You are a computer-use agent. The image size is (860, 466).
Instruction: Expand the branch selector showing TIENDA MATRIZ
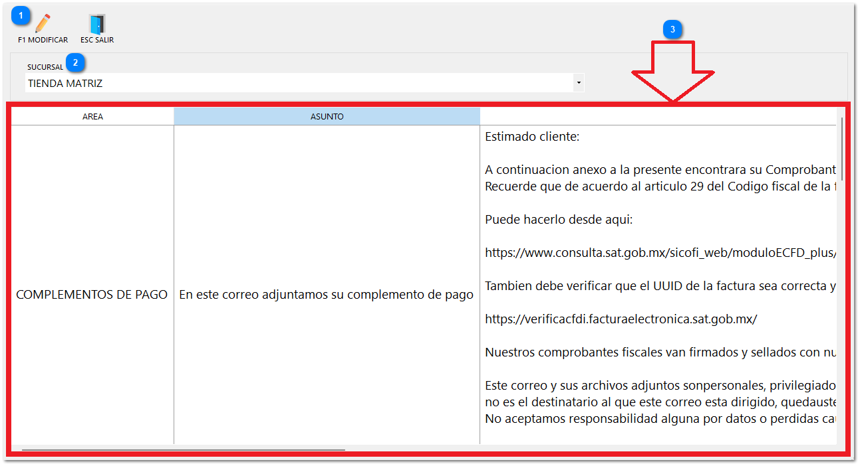[578, 82]
